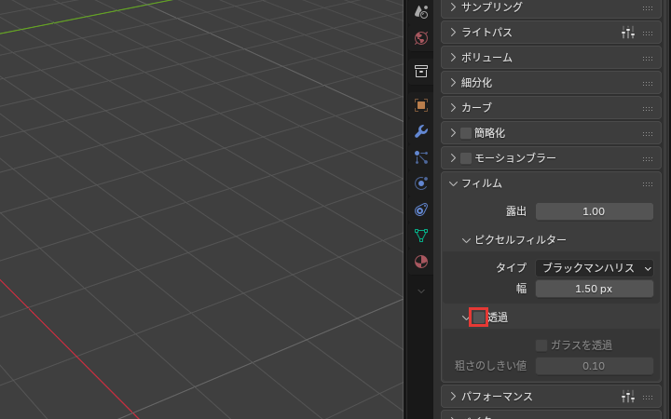This screenshot has height=419, width=671.
Task: Open the Collection properties tab
Action: 421,71
